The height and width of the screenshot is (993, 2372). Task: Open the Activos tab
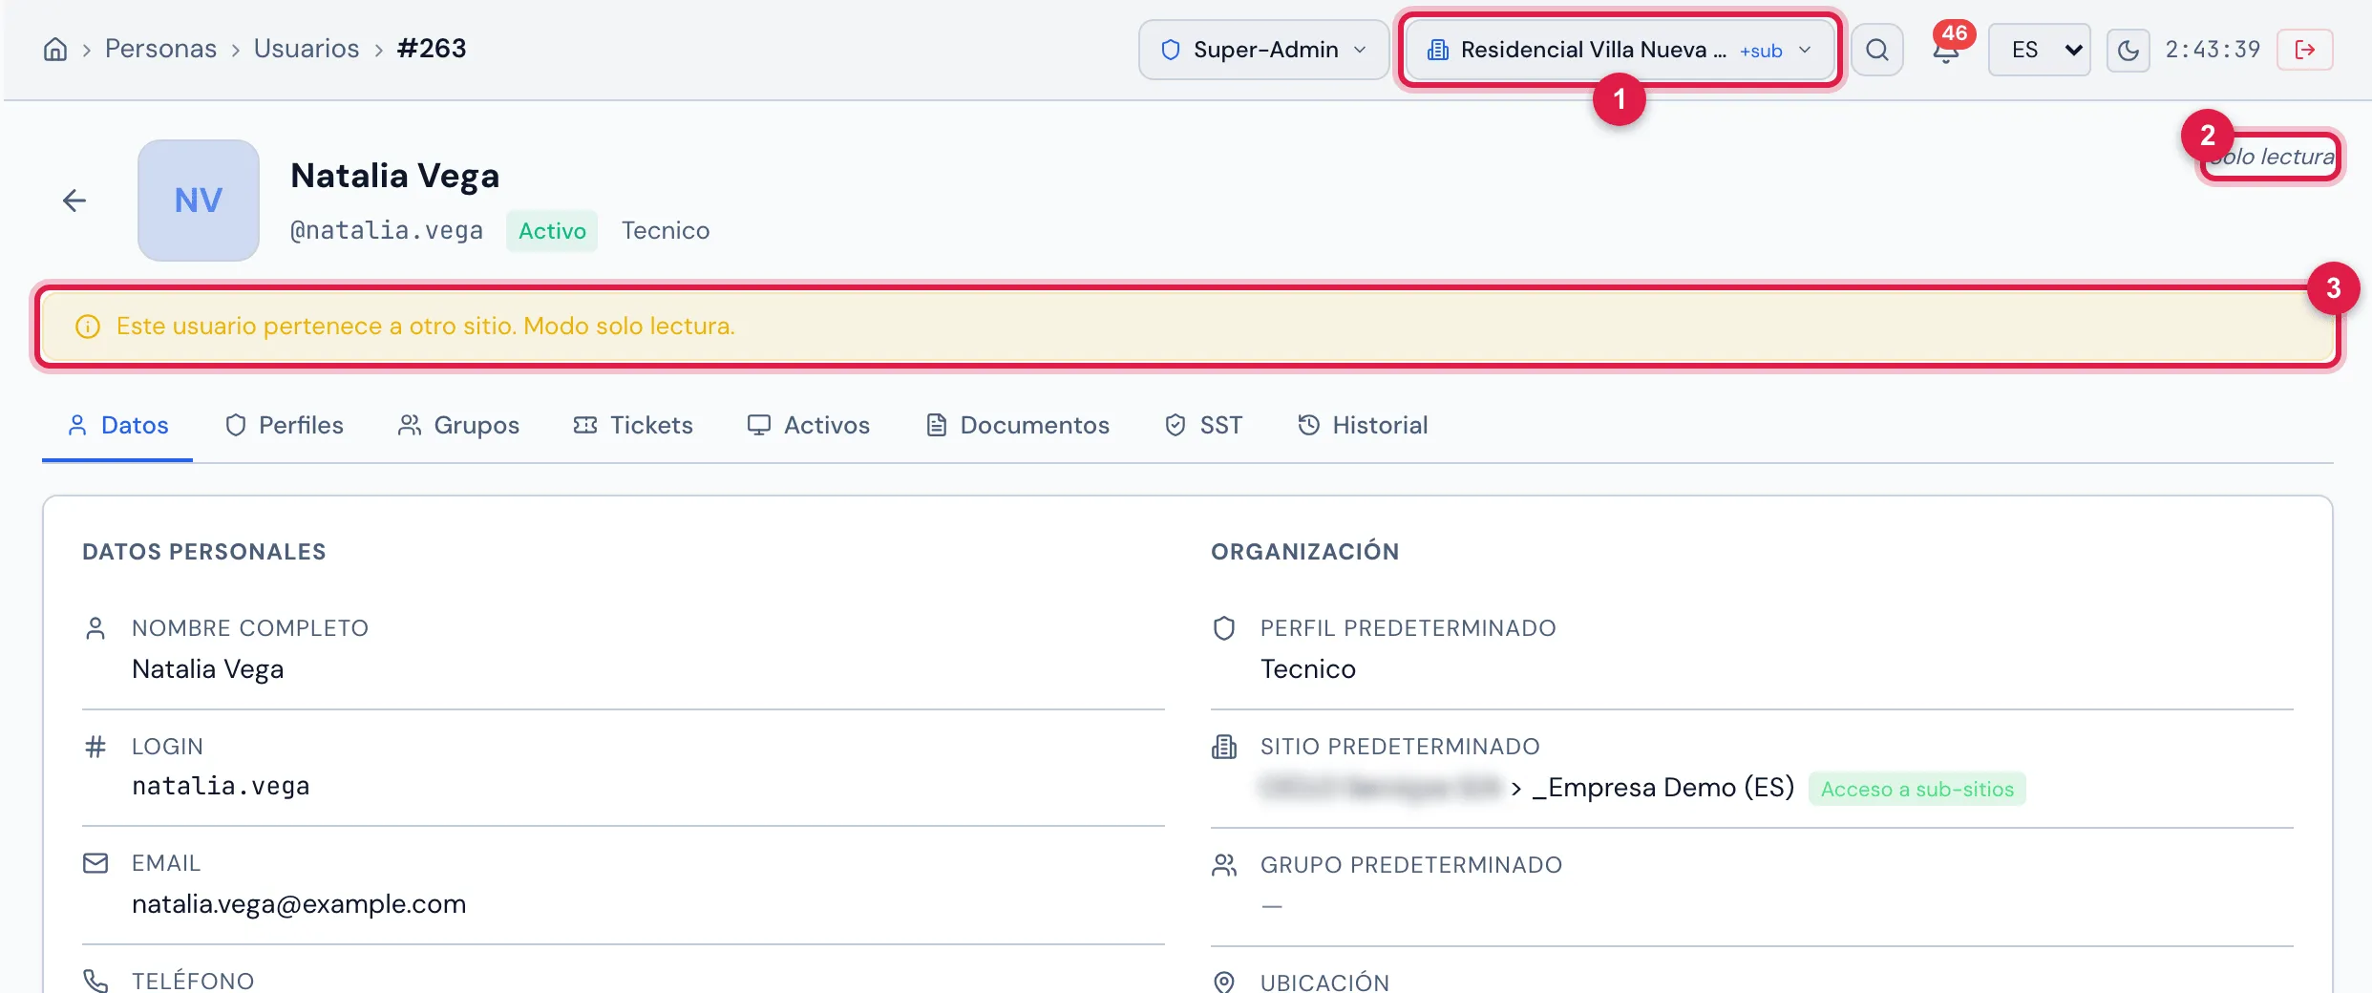click(x=808, y=425)
